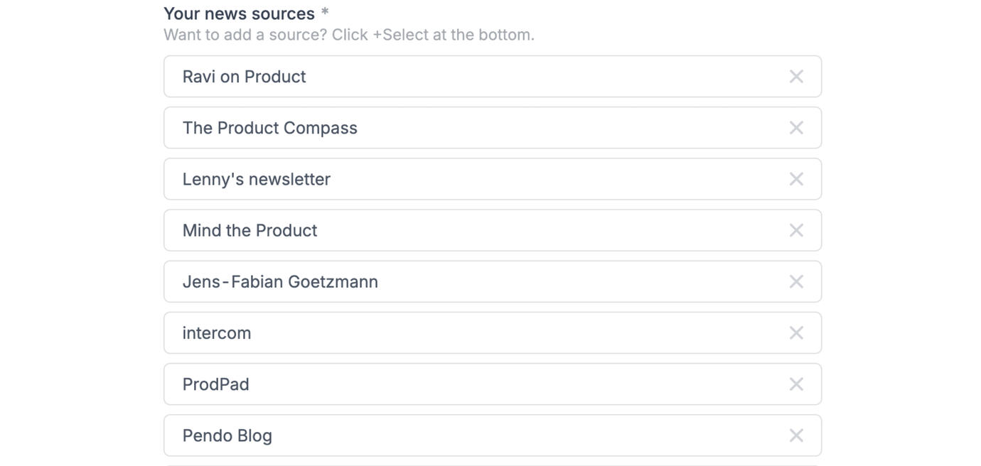The image size is (981, 466).
Task: Select the Jens-Fabian Goetzmann entry
Action: click(280, 281)
